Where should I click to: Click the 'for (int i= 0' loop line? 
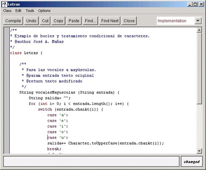point(79,104)
